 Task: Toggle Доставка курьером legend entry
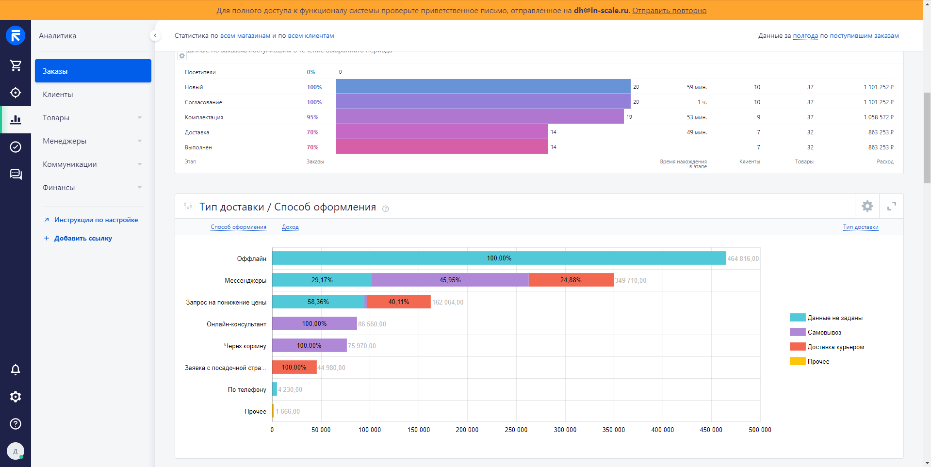point(827,347)
